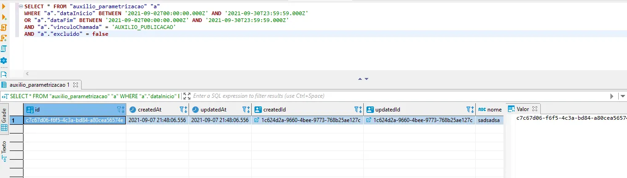The width and height of the screenshot is (627, 178).
Task: Focus the SQL expression filter field
Action: 399,96
